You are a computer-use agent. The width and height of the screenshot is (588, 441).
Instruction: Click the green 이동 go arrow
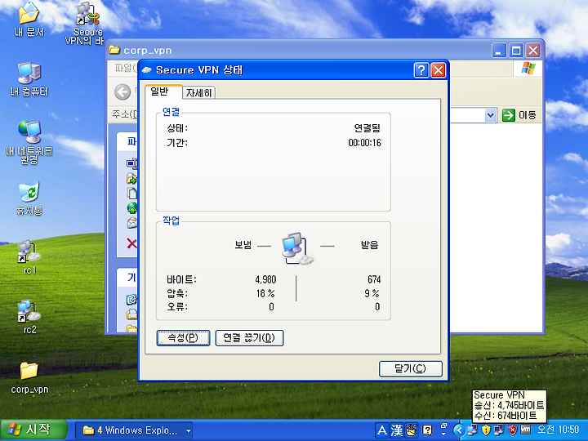tap(509, 115)
